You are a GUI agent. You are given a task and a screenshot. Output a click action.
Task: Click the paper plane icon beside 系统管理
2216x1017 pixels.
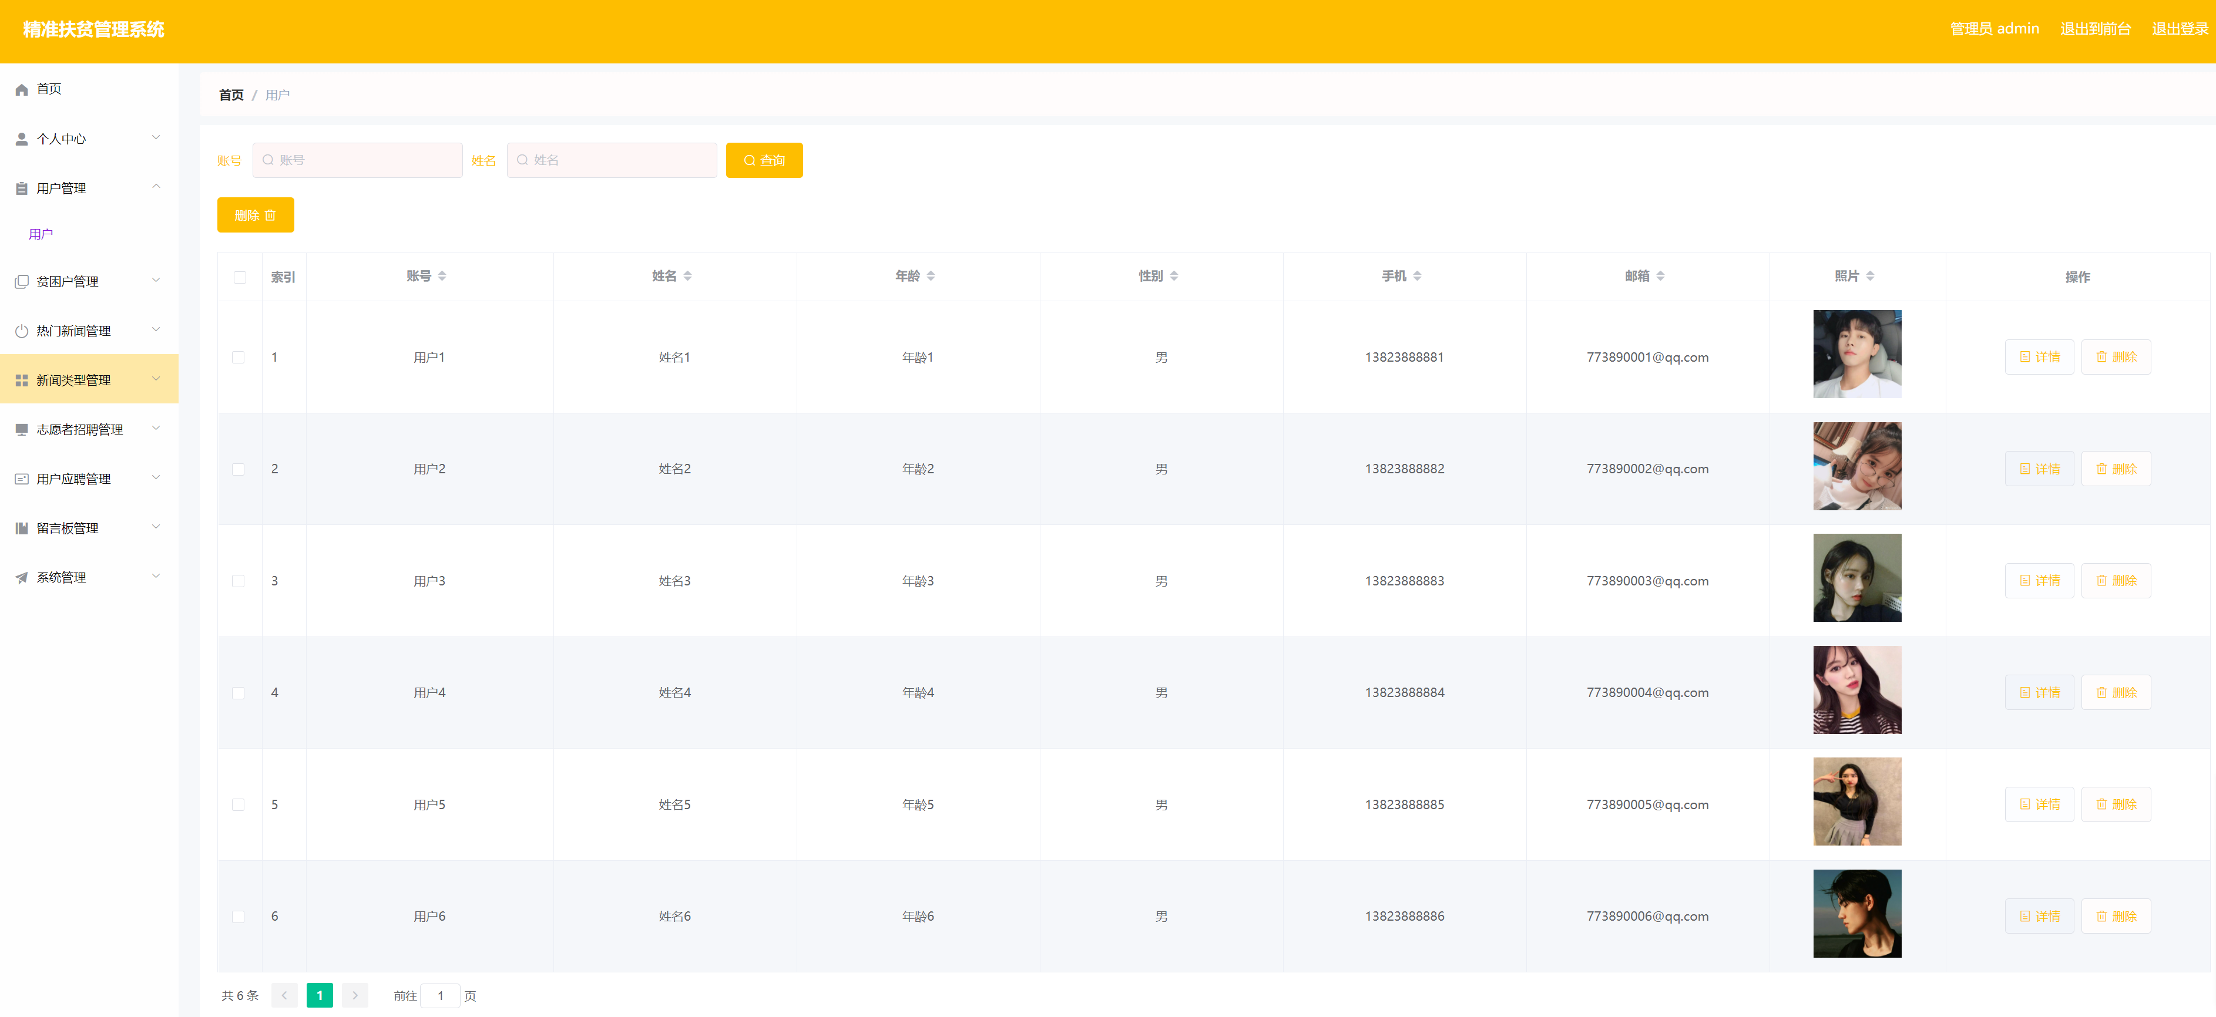pyautogui.click(x=22, y=578)
